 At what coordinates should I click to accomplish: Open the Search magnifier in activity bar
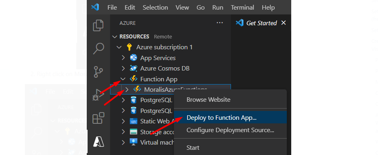98,48
